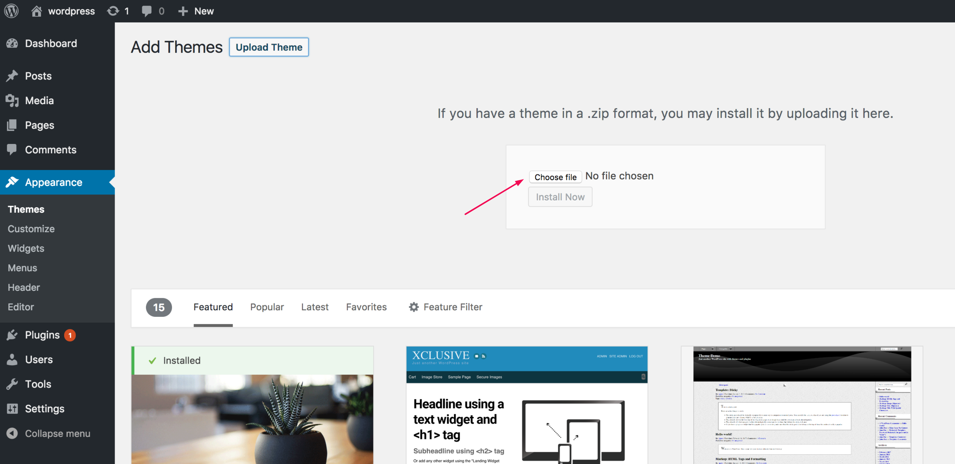Click the Add Themes heading
This screenshot has width=955, height=464.
click(x=177, y=47)
